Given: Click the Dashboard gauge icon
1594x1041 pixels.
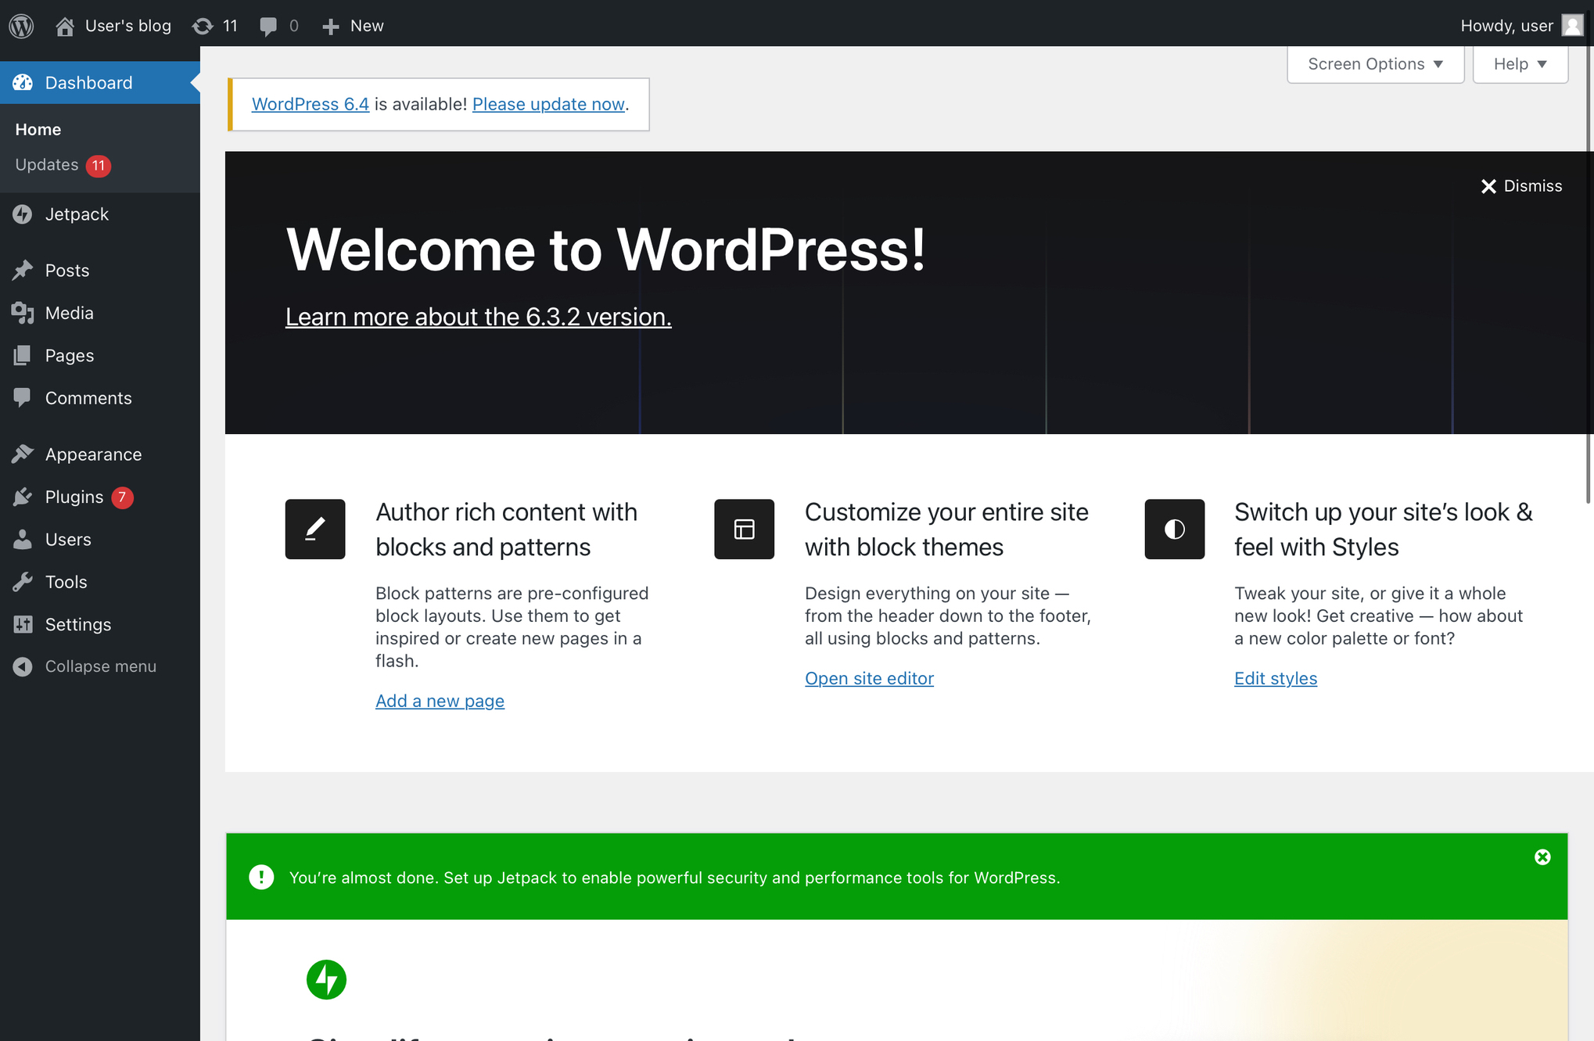Looking at the screenshot, I should pos(23,82).
